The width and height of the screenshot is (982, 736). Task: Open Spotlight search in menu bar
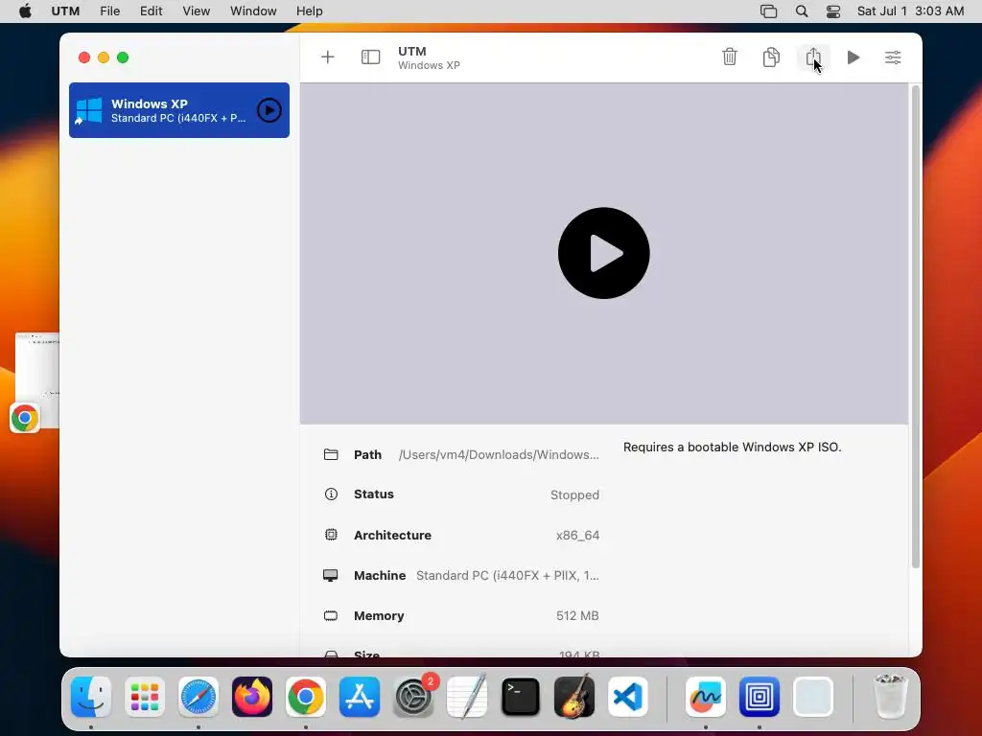(x=802, y=11)
